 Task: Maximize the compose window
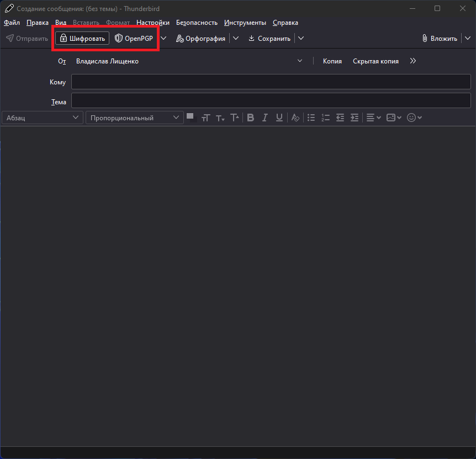[x=437, y=8]
